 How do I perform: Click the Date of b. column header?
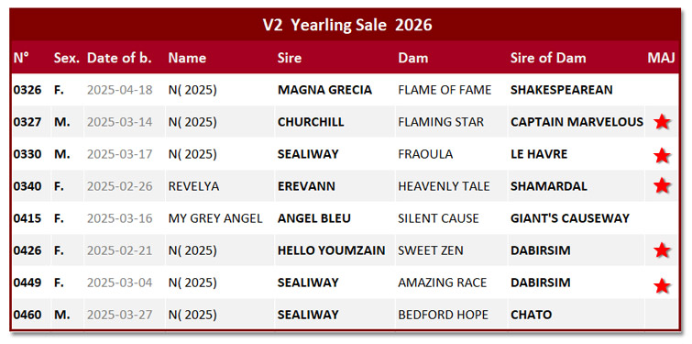(x=119, y=58)
